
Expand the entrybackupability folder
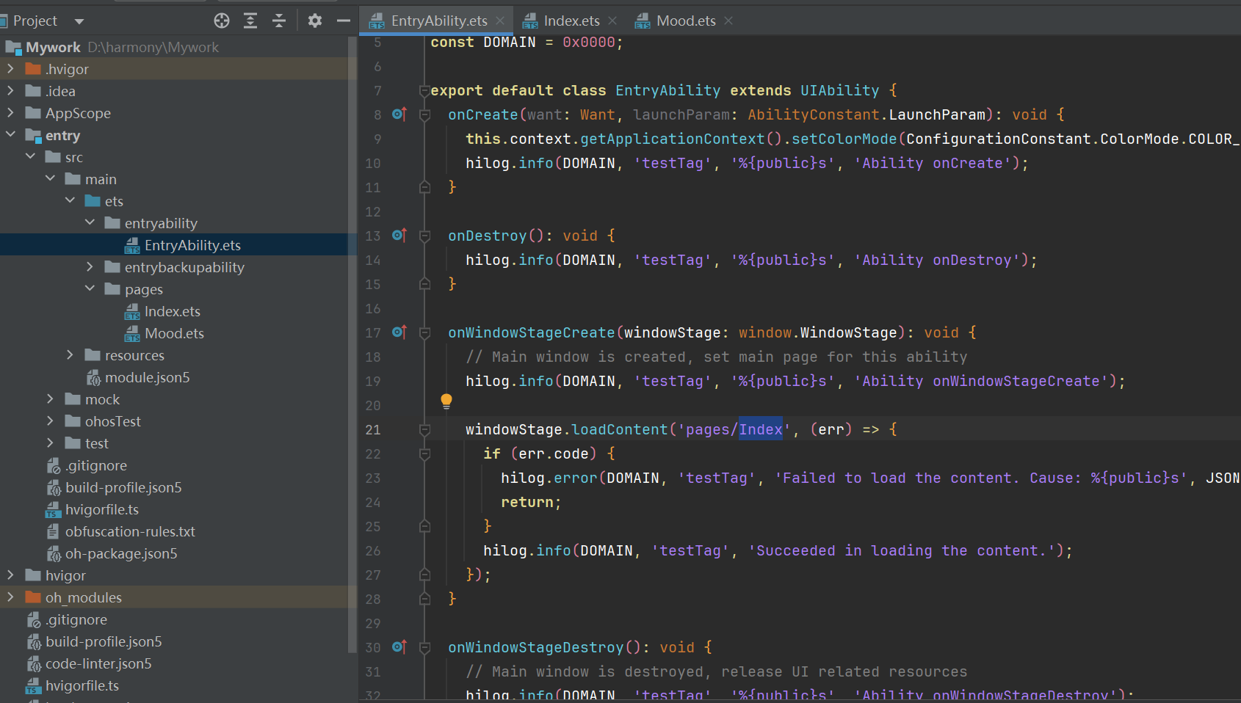coord(90,267)
